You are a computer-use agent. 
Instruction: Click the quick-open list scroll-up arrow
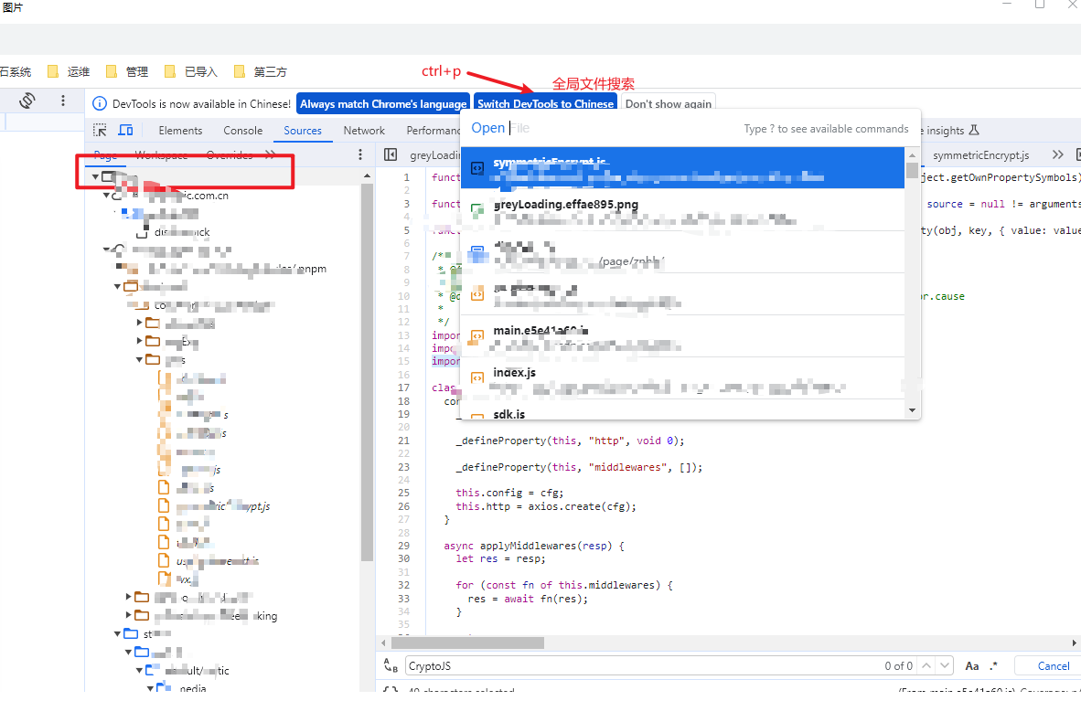pos(912,155)
